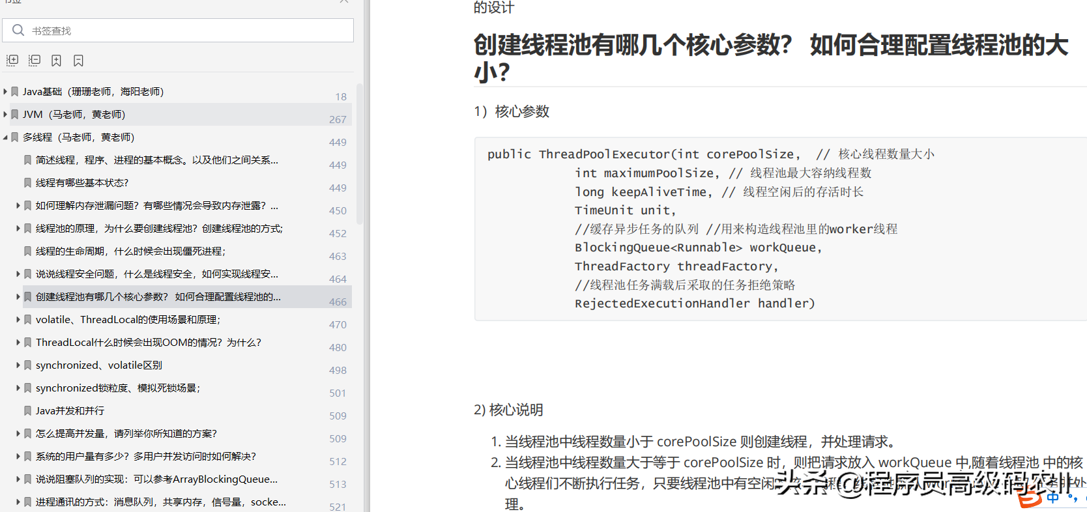Click page number 466 in bookmark list
This screenshot has width=1087, height=512.
338,302
